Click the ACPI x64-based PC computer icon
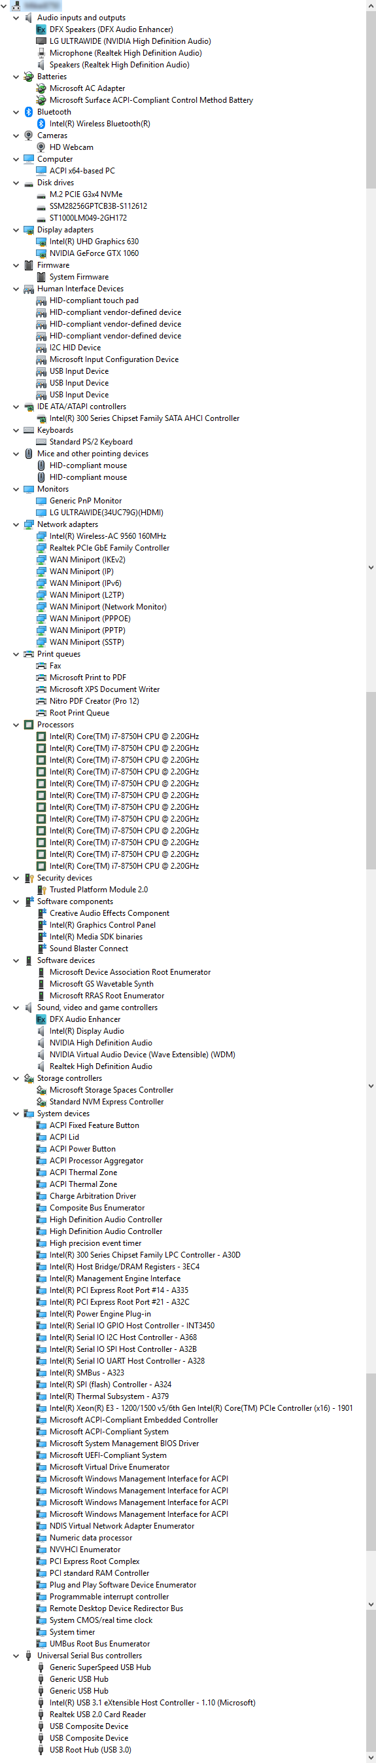This screenshot has height=1763, width=376. pos(41,171)
